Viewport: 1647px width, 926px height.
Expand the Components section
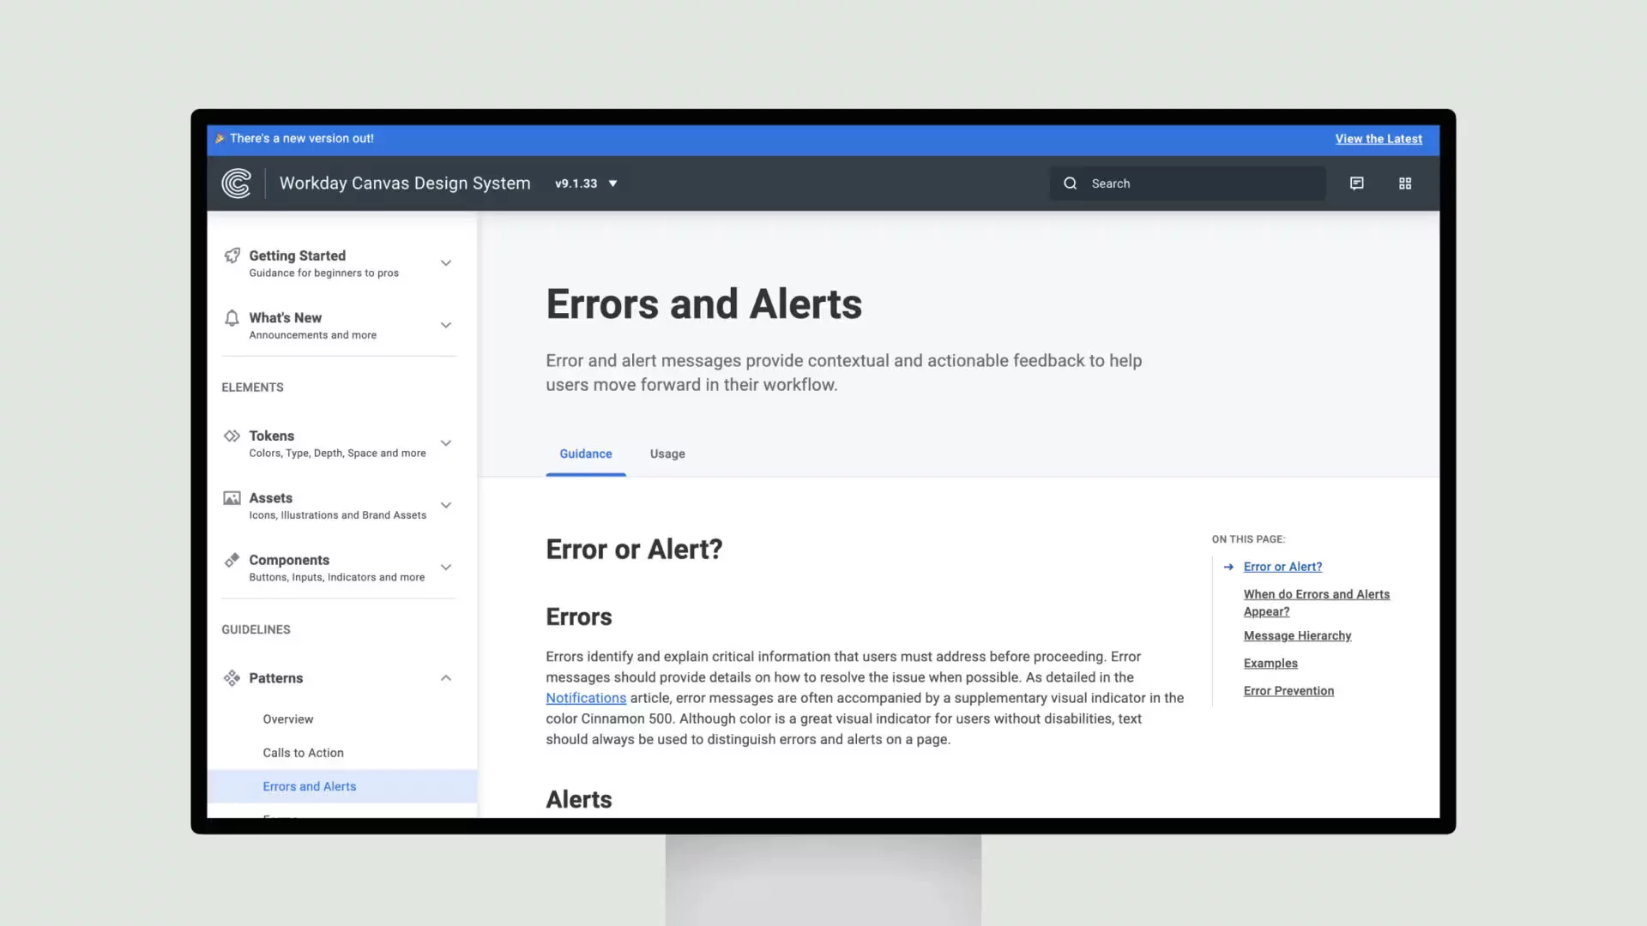(x=444, y=565)
